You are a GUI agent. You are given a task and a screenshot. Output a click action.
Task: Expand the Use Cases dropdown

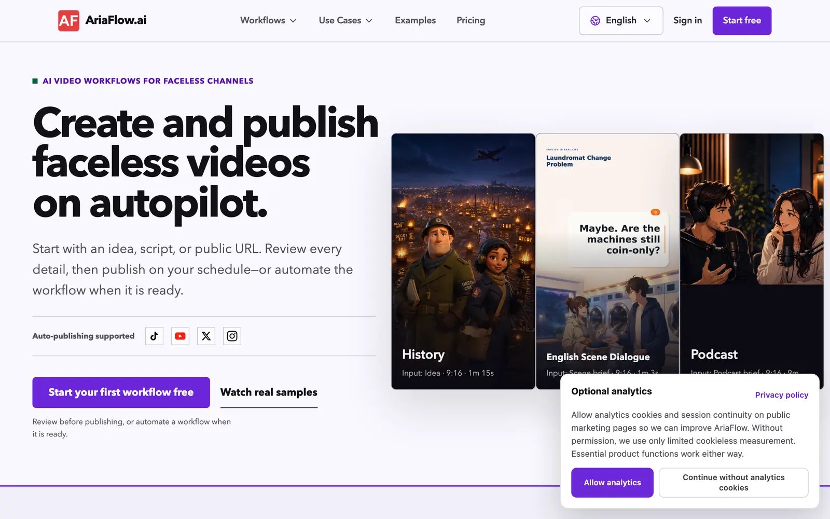pyautogui.click(x=345, y=20)
